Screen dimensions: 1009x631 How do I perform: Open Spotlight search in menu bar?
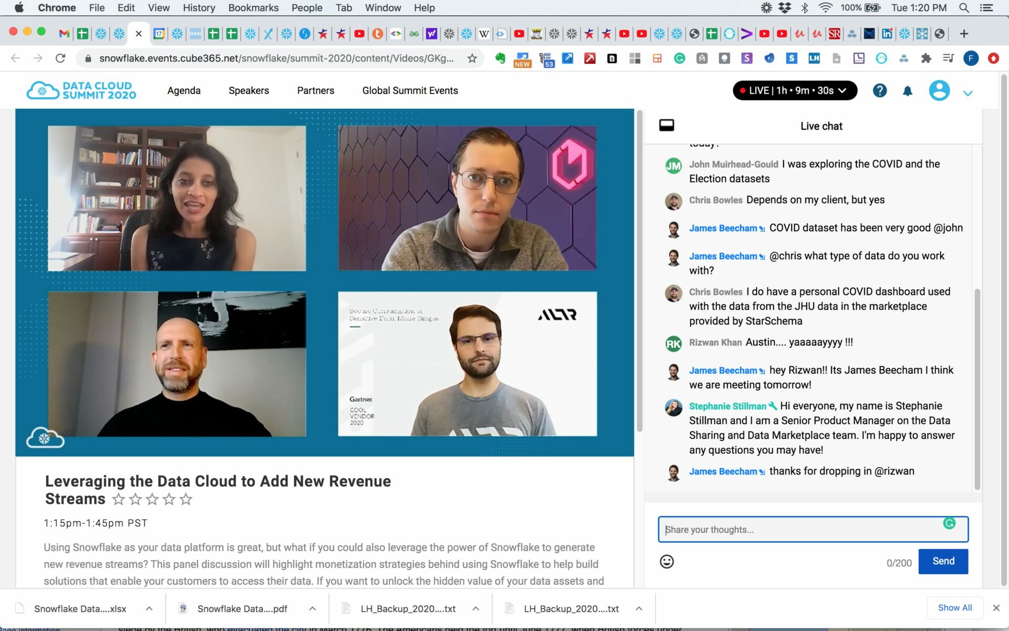point(964,7)
